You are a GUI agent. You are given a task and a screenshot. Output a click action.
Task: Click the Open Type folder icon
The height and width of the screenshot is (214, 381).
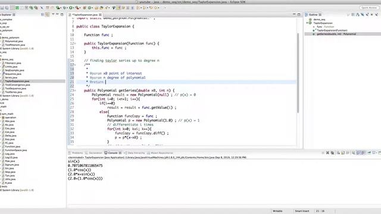pos(96,8)
